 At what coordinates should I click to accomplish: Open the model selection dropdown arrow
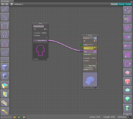[12, 4]
